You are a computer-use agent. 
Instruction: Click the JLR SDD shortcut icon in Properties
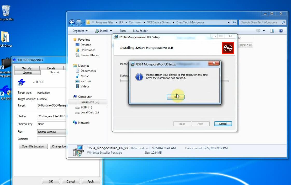(x=21, y=82)
